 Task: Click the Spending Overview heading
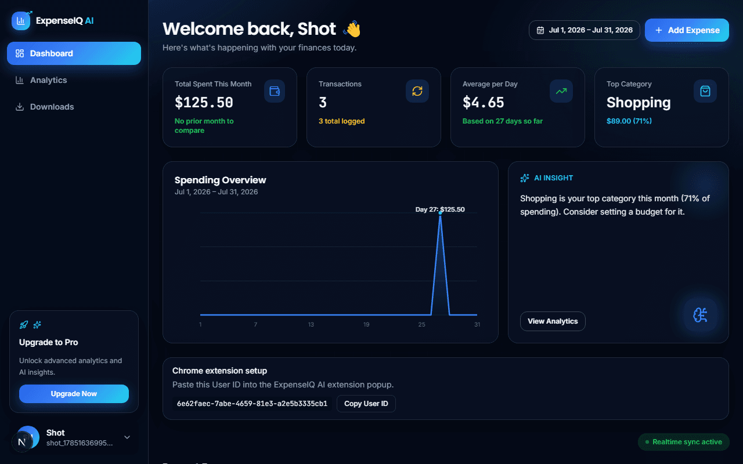point(221,180)
